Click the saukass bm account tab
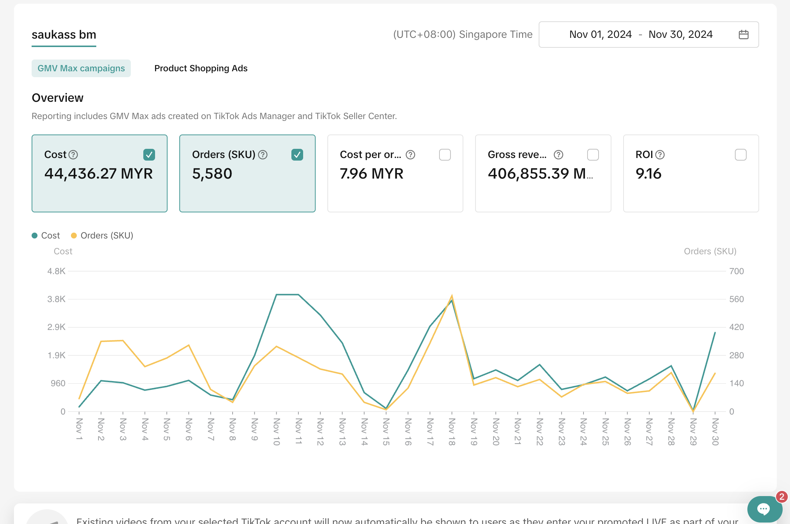This screenshot has width=790, height=524. click(x=64, y=35)
